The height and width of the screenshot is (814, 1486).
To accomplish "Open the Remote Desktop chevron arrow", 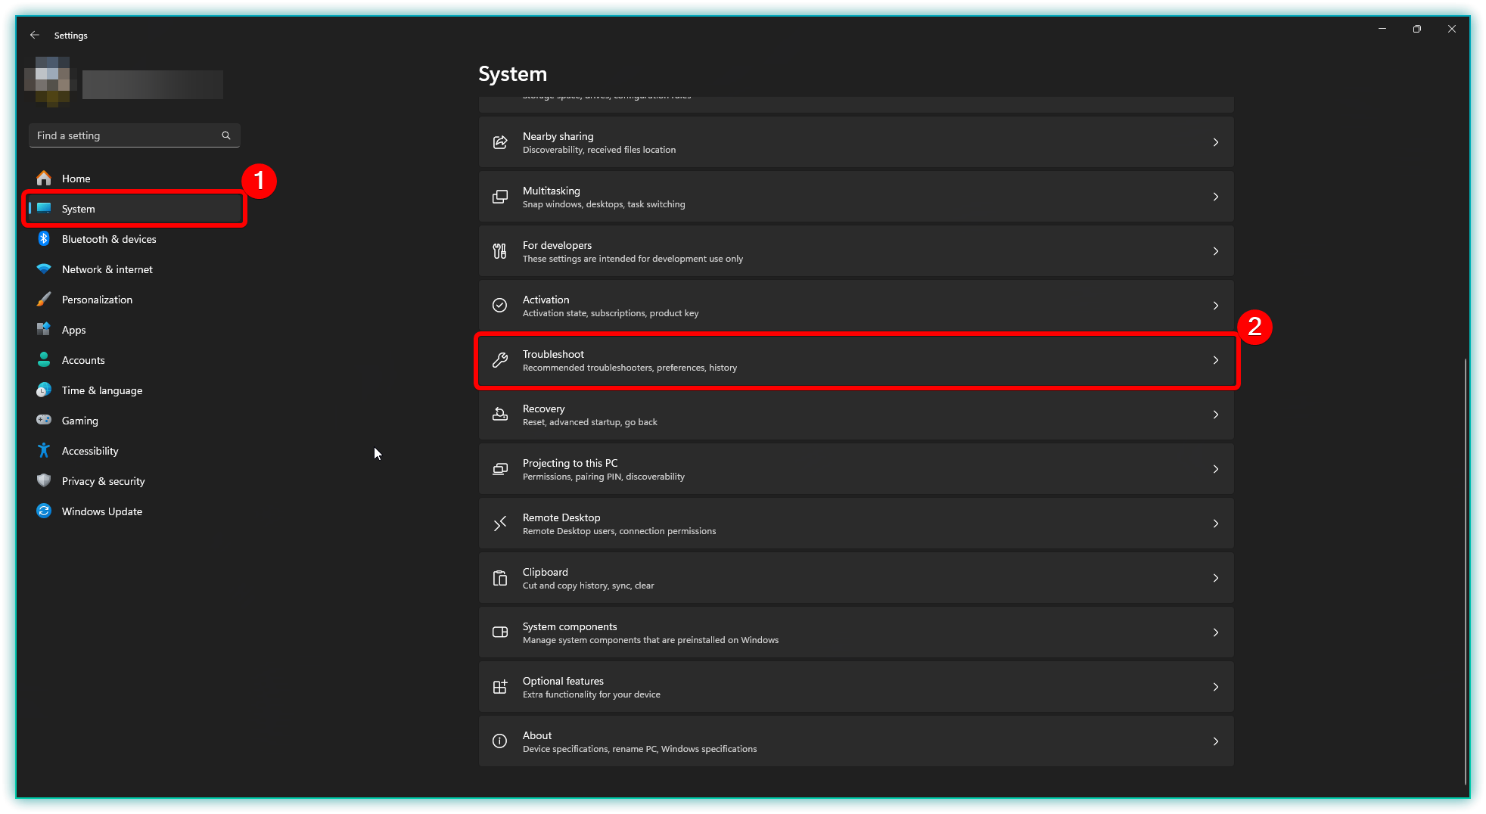I will [1216, 524].
